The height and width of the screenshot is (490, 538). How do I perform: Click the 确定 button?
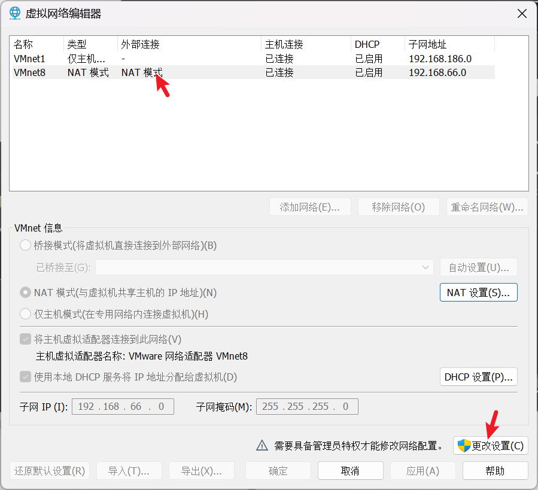pyautogui.click(x=278, y=471)
